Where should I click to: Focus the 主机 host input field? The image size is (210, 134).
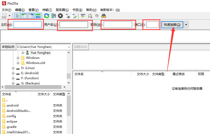(x=28, y=25)
